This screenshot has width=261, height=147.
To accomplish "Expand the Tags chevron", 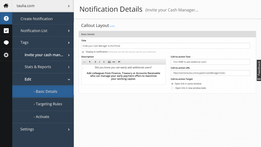I will 69,43.
